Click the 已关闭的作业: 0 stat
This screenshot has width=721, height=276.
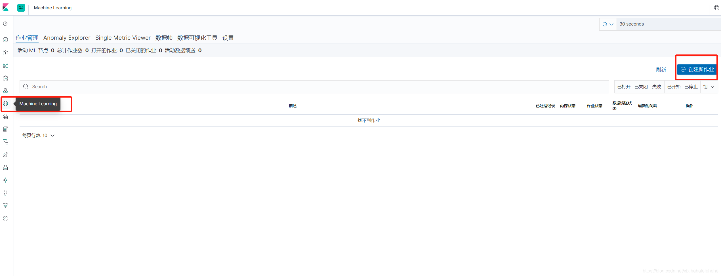point(144,50)
